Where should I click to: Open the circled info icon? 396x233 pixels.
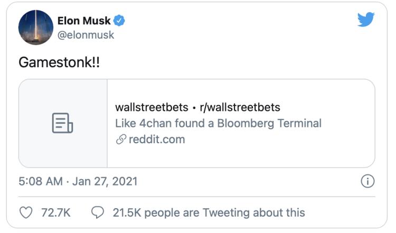point(367,181)
